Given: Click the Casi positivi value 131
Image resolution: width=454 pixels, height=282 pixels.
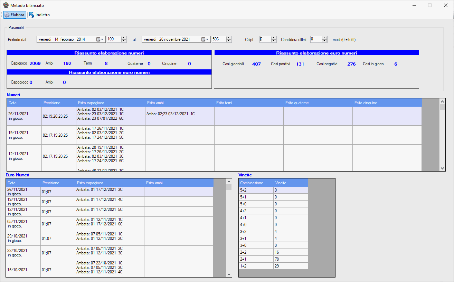Looking at the screenshot, I should click(300, 64).
